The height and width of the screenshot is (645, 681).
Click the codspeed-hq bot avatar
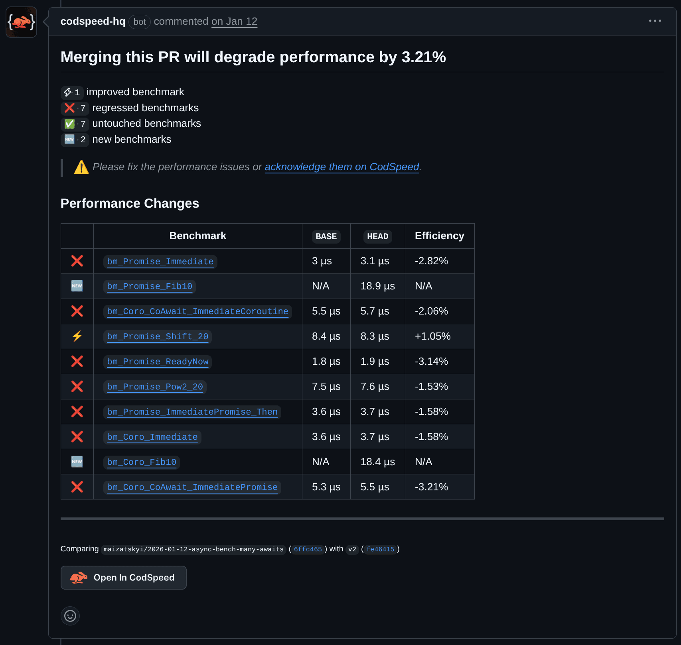point(22,22)
